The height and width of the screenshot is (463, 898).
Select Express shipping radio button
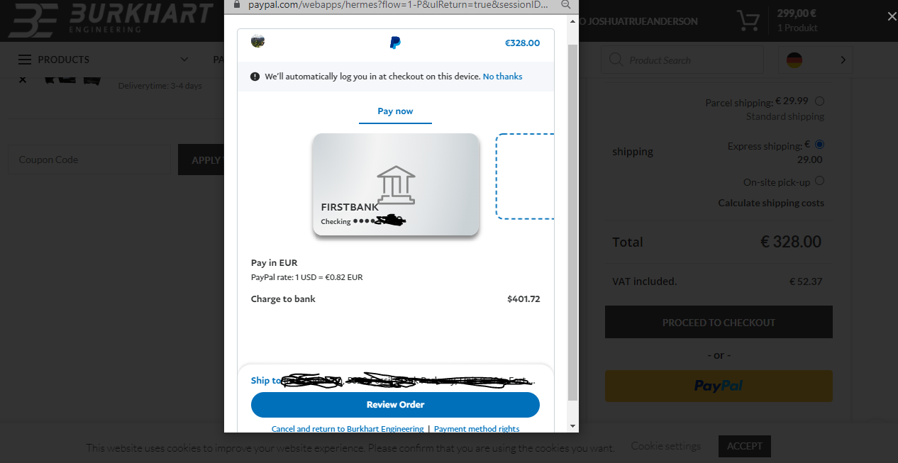point(820,144)
